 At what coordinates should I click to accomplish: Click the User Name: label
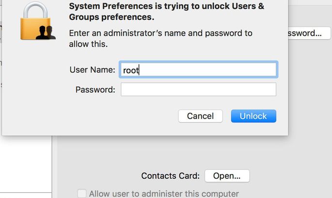tap(92, 70)
